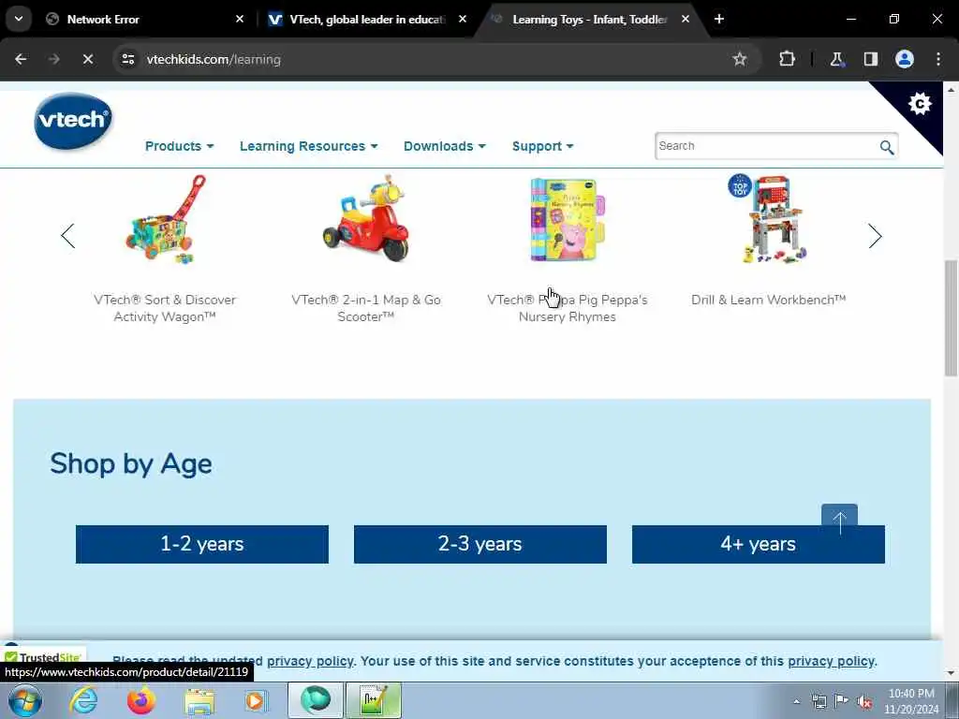Open the last privacy policy link in banner
This screenshot has width=959, height=719.
(831, 661)
